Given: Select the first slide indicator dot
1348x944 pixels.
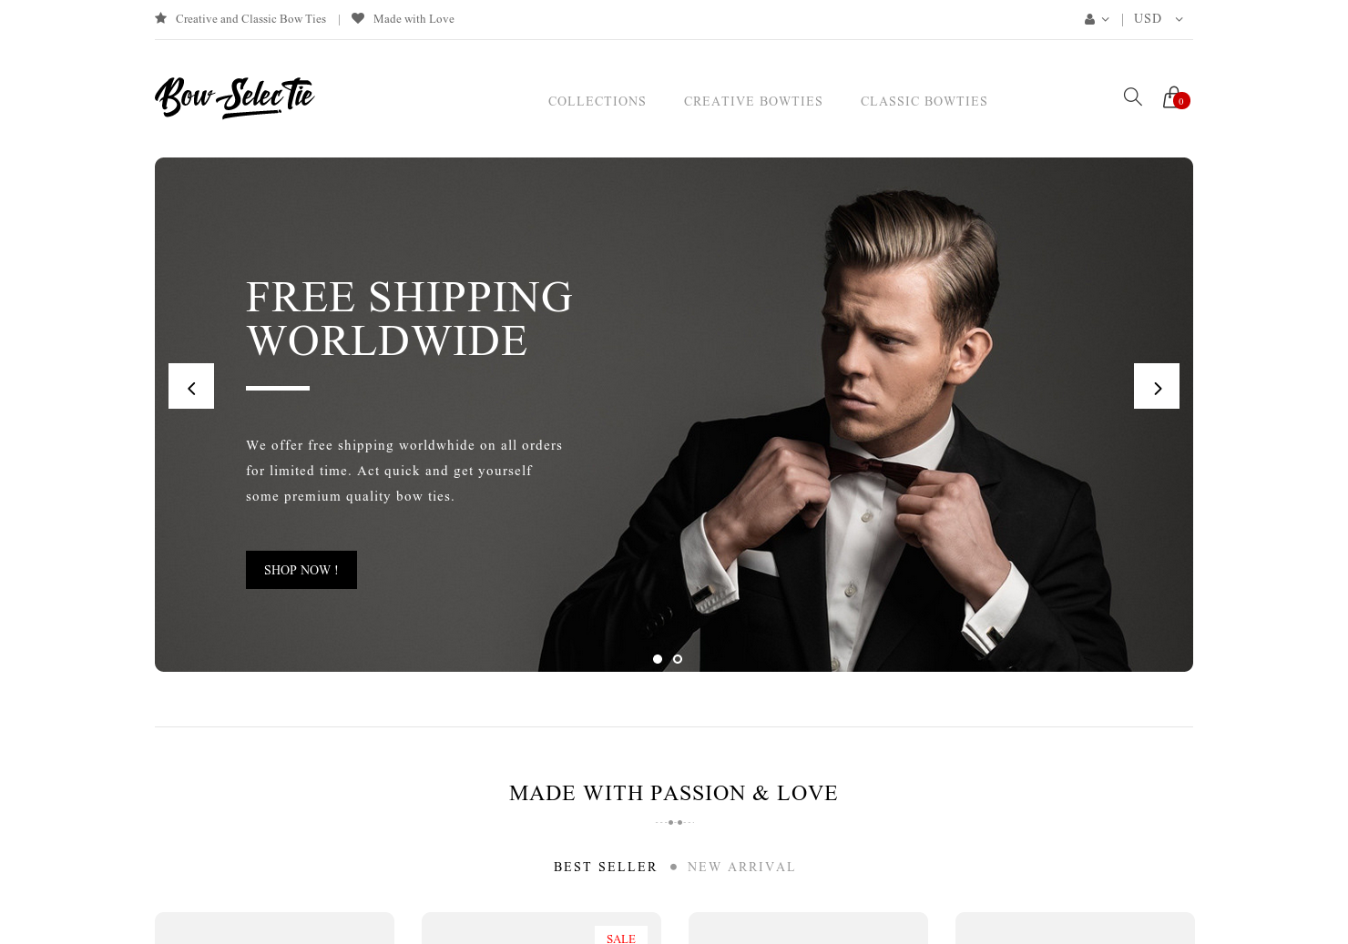Looking at the screenshot, I should (658, 659).
